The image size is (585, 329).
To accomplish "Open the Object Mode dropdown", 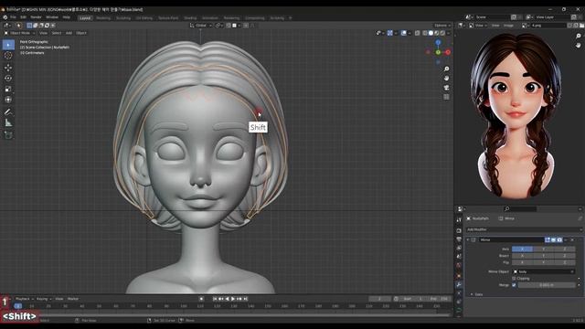I will pos(19,33).
